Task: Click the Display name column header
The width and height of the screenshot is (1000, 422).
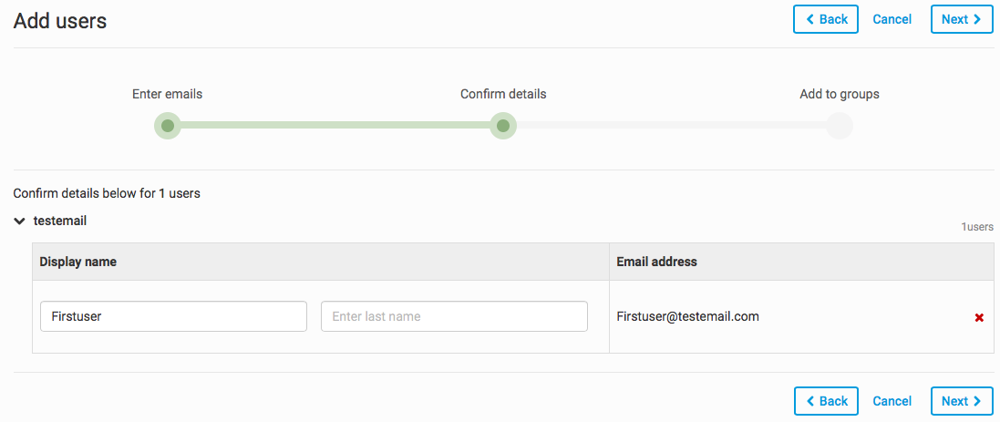Action: pos(78,262)
